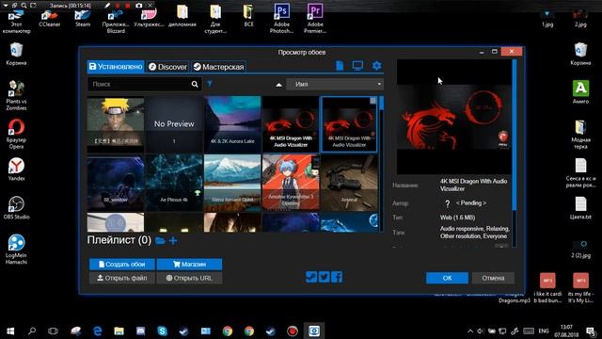Select the Naruto wallpaper thumbnail

(116, 124)
